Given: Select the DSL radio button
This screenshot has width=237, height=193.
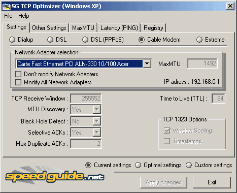Looking at the screenshot, I should click(57, 40).
